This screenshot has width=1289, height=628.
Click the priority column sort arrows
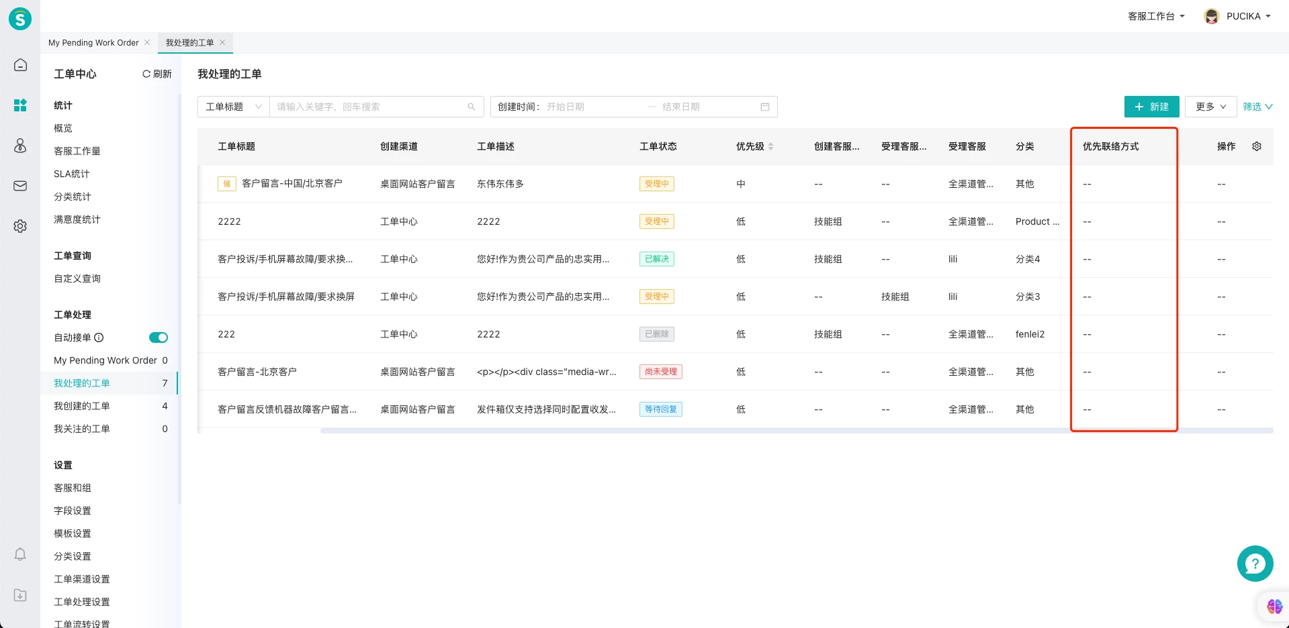pyautogui.click(x=771, y=146)
